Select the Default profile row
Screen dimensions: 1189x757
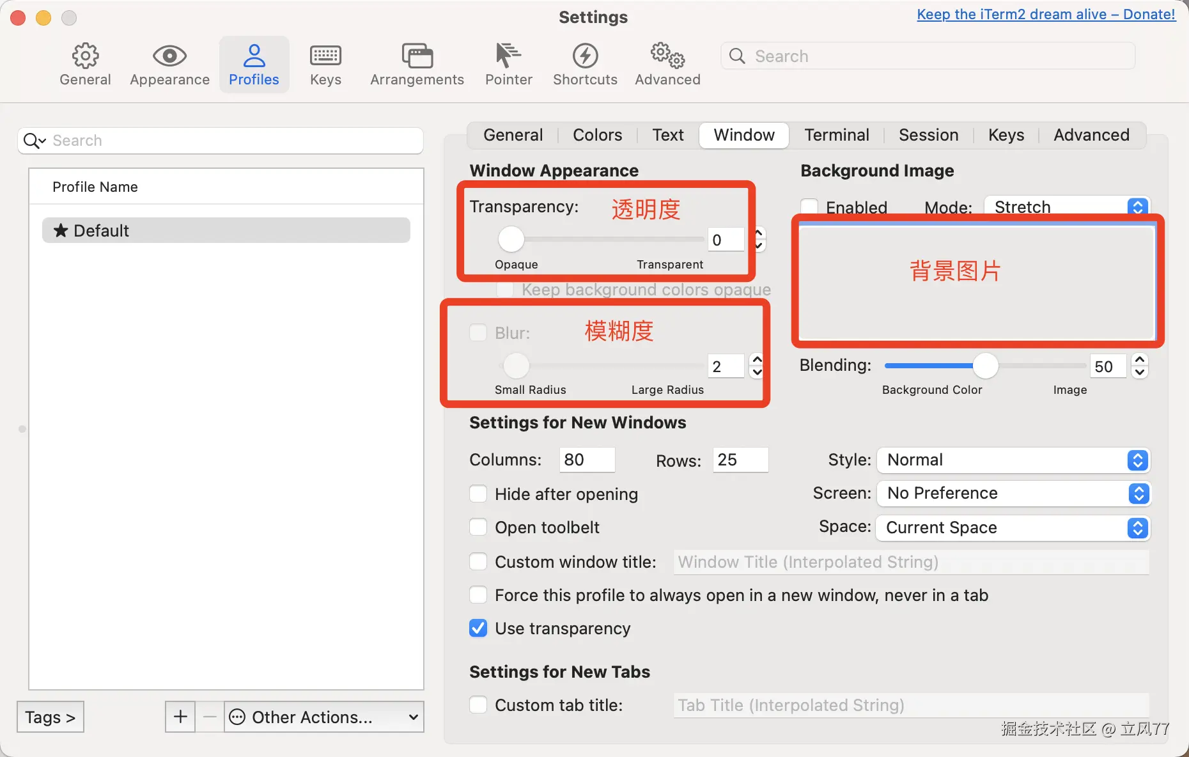coord(226,230)
